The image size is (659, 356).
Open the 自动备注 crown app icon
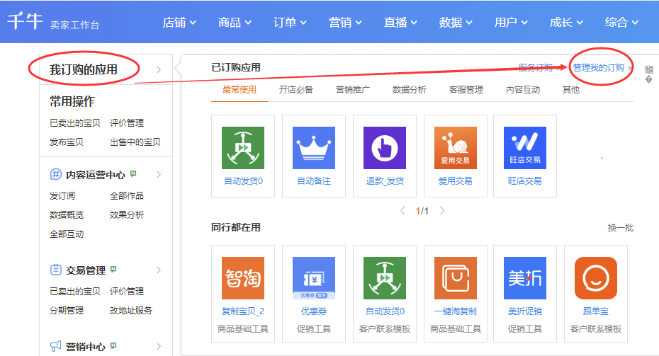point(313,148)
